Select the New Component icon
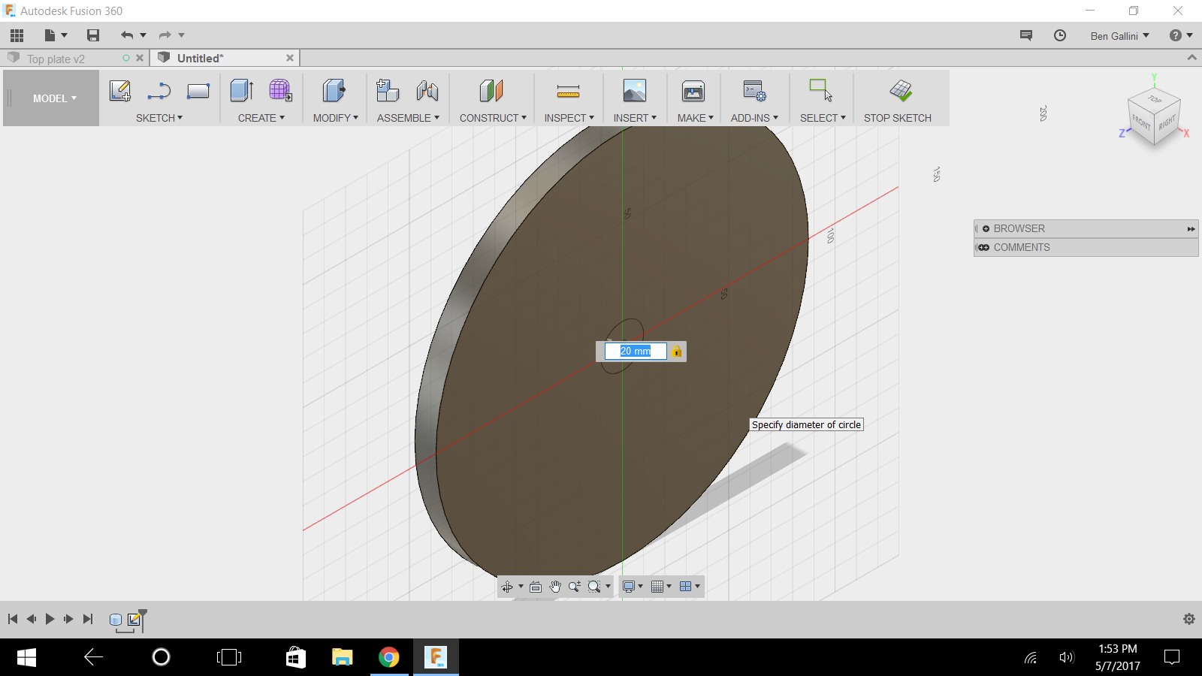 tap(388, 91)
